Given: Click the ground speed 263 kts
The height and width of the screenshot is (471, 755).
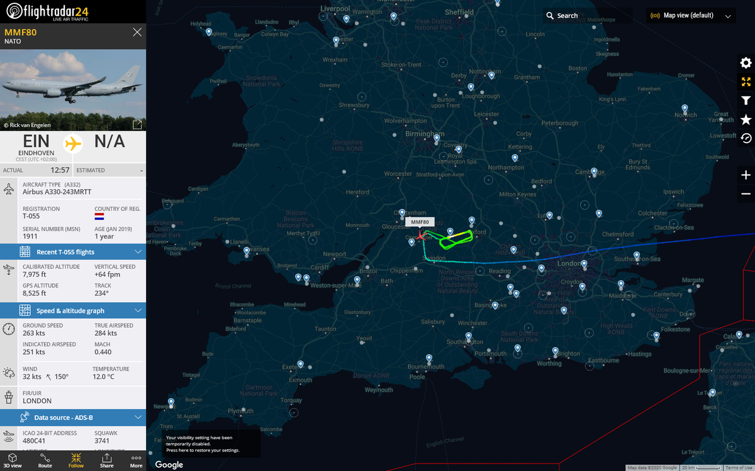Looking at the screenshot, I should [x=34, y=333].
